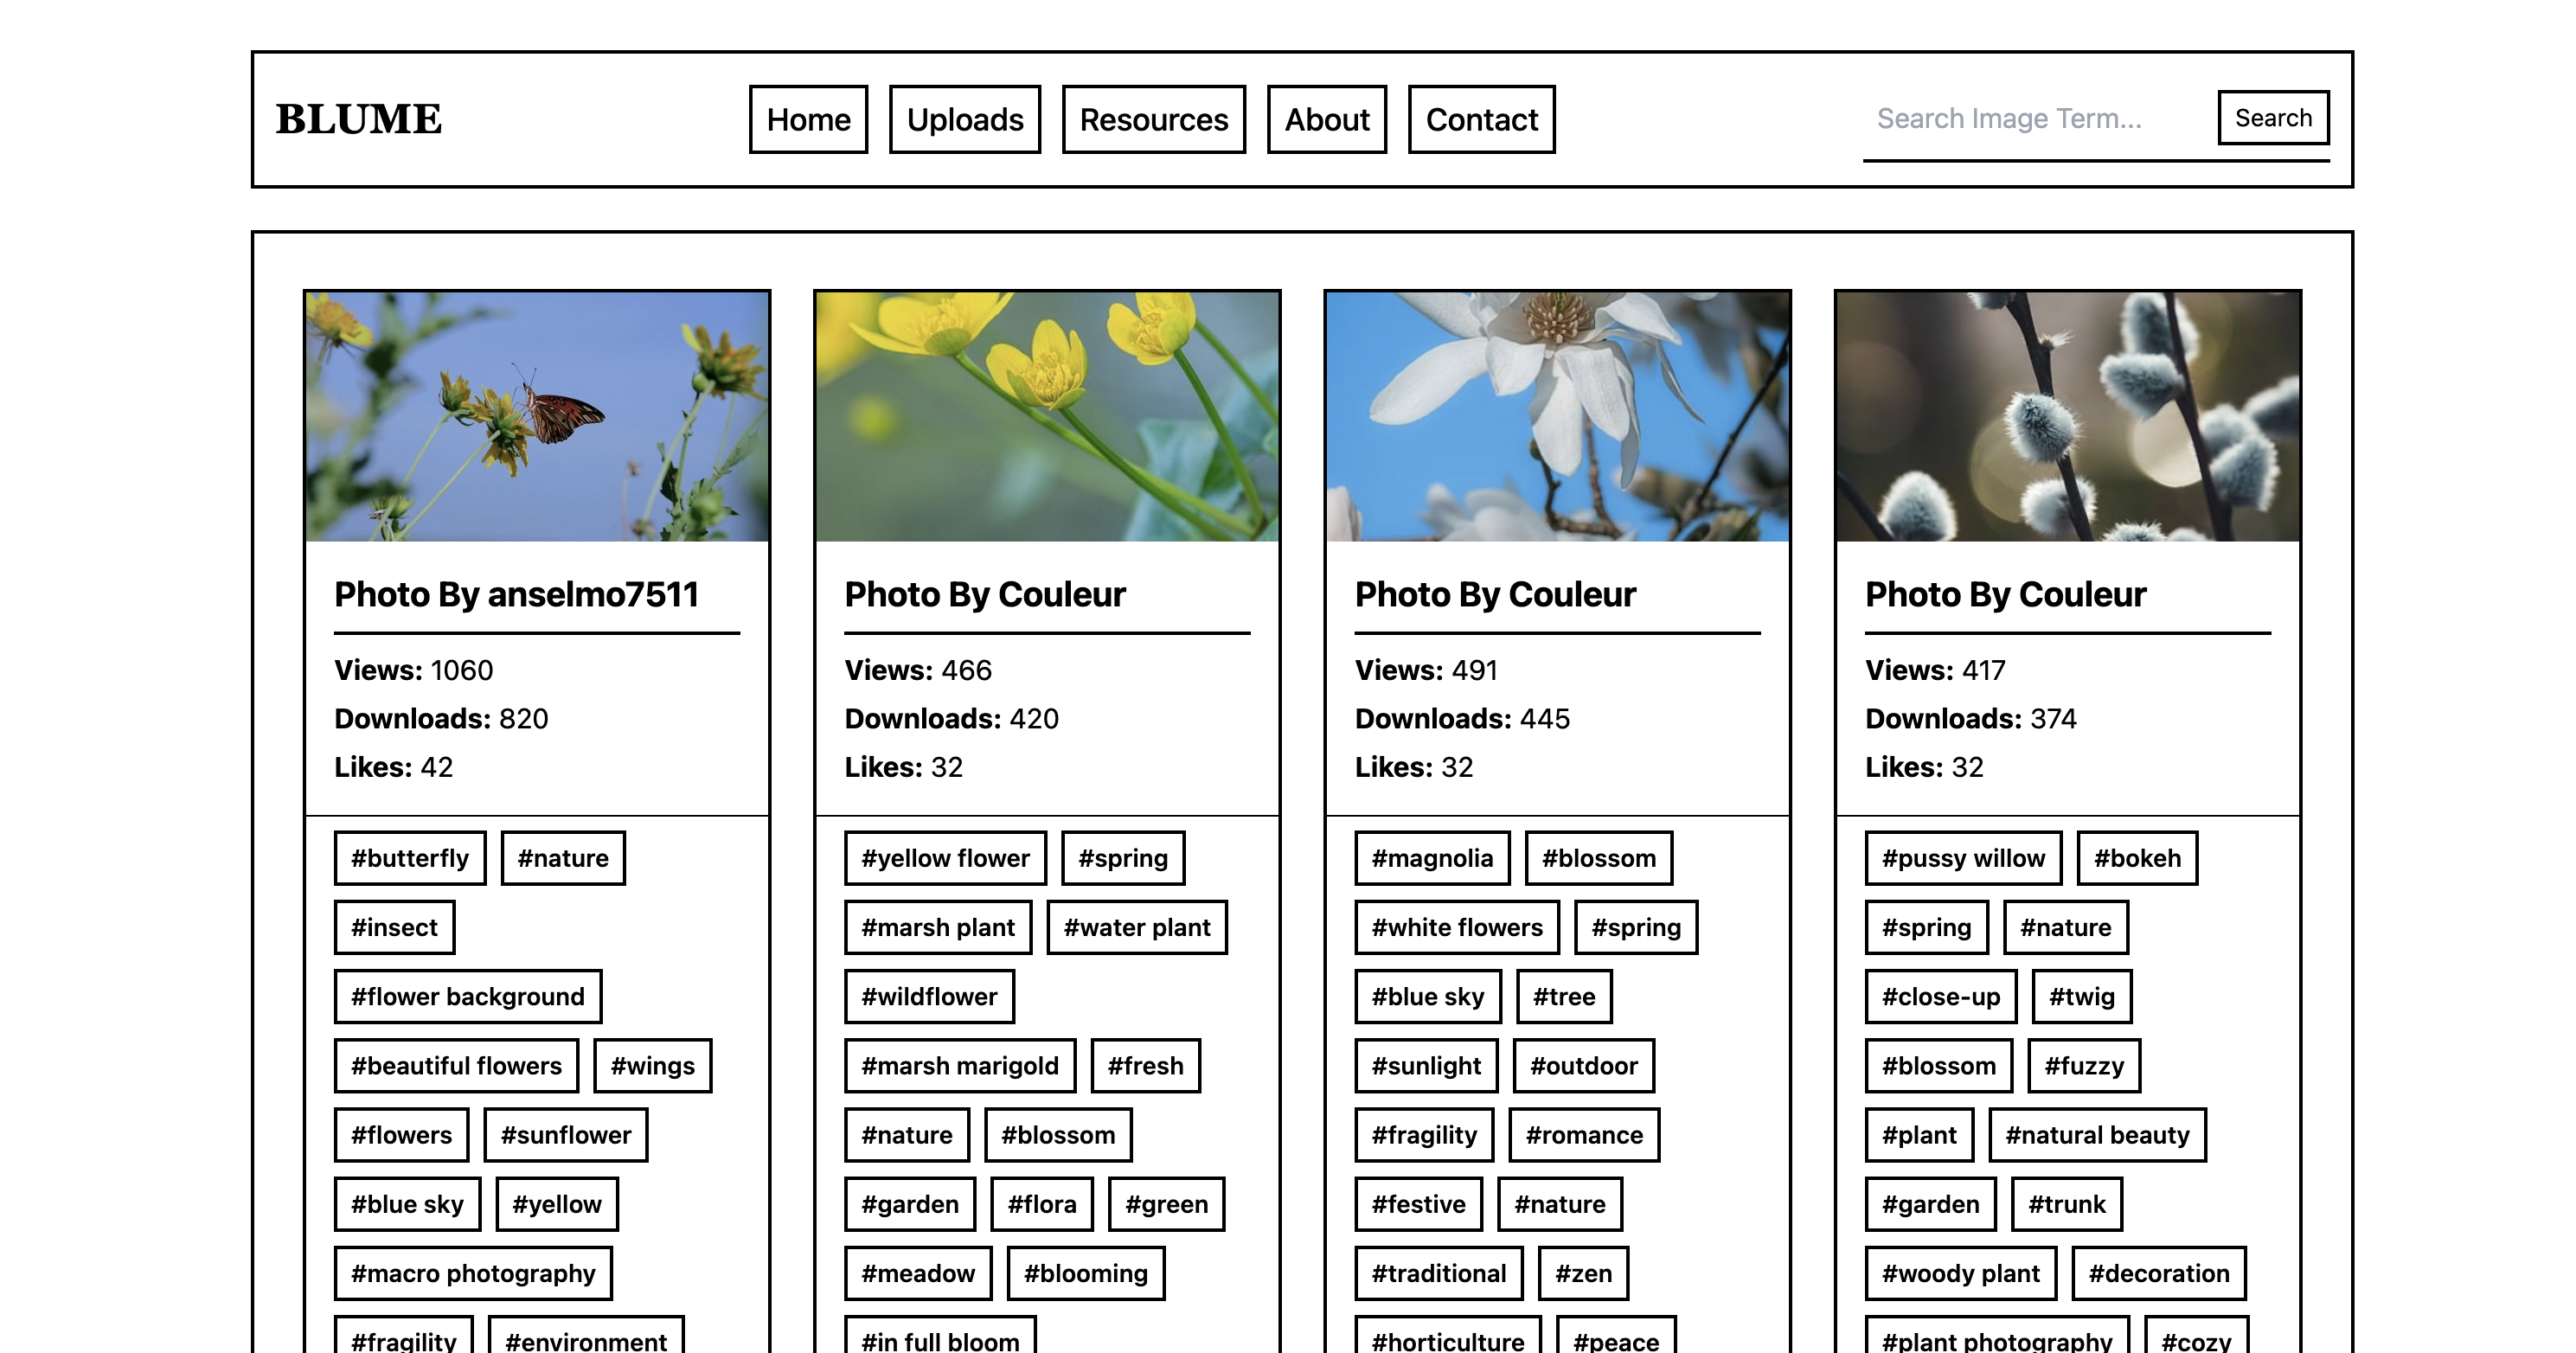The height and width of the screenshot is (1353, 2576).
Task: Filter by #natural beauty tag
Action: 2096,1134
